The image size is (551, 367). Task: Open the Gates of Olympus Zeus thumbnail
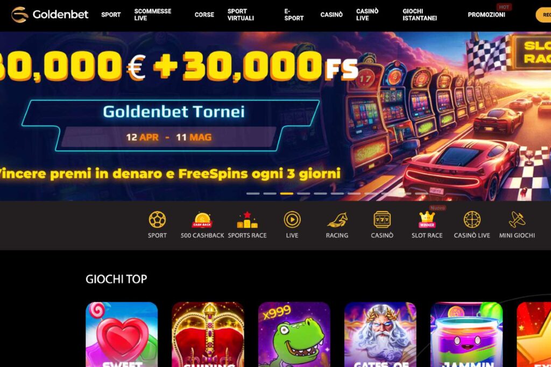pyautogui.click(x=380, y=334)
